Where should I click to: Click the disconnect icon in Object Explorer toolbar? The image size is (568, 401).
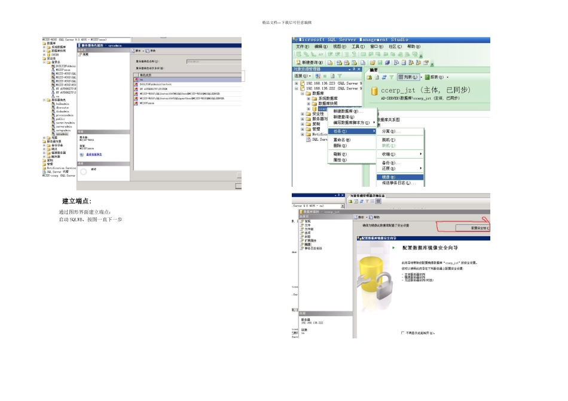[317, 76]
